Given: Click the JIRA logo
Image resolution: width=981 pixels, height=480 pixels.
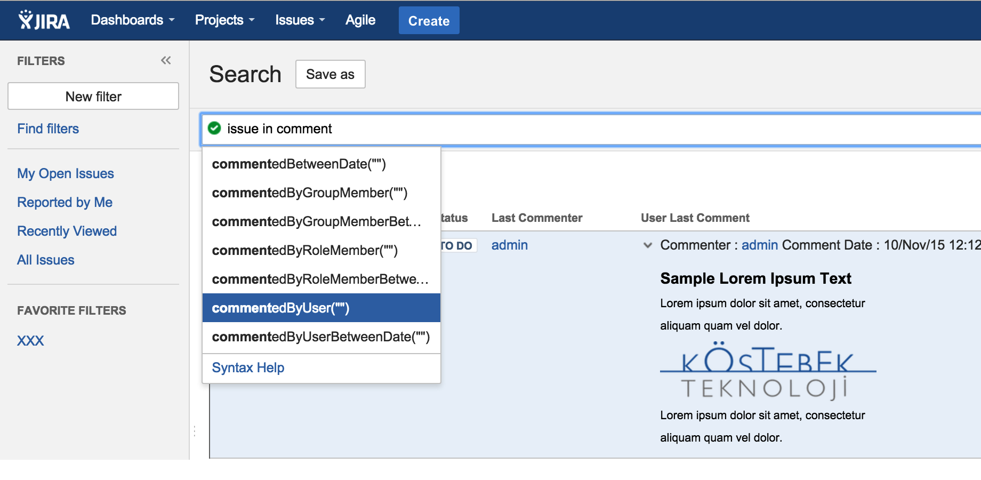Looking at the screenshot, I should tap(44, 20).
